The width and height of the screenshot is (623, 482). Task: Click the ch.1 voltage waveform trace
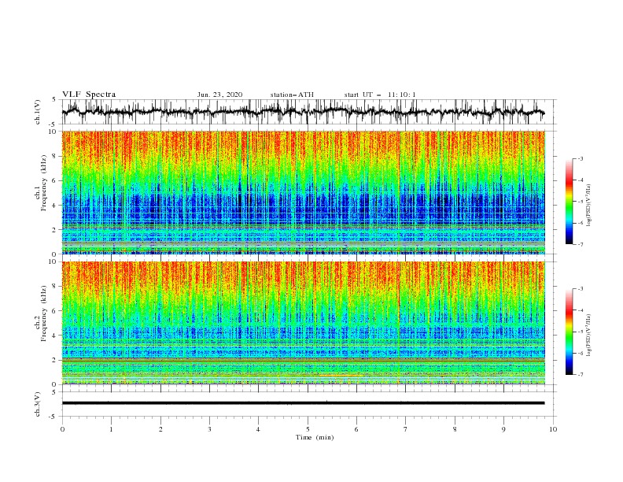pos(303,112)
